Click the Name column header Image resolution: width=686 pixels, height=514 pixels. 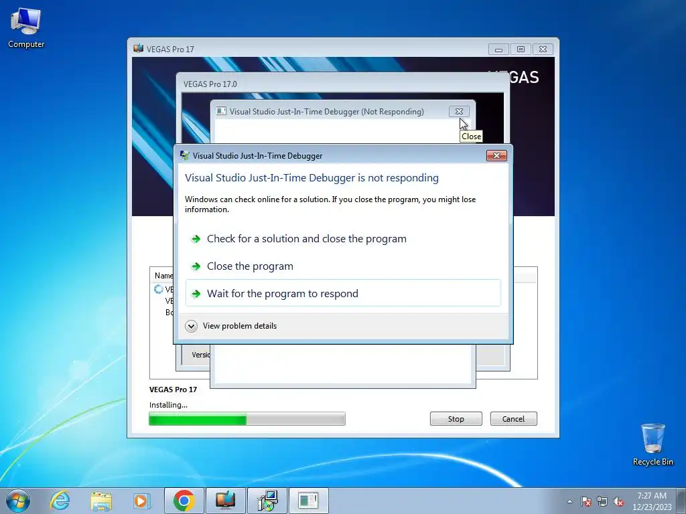pos(163,276)
